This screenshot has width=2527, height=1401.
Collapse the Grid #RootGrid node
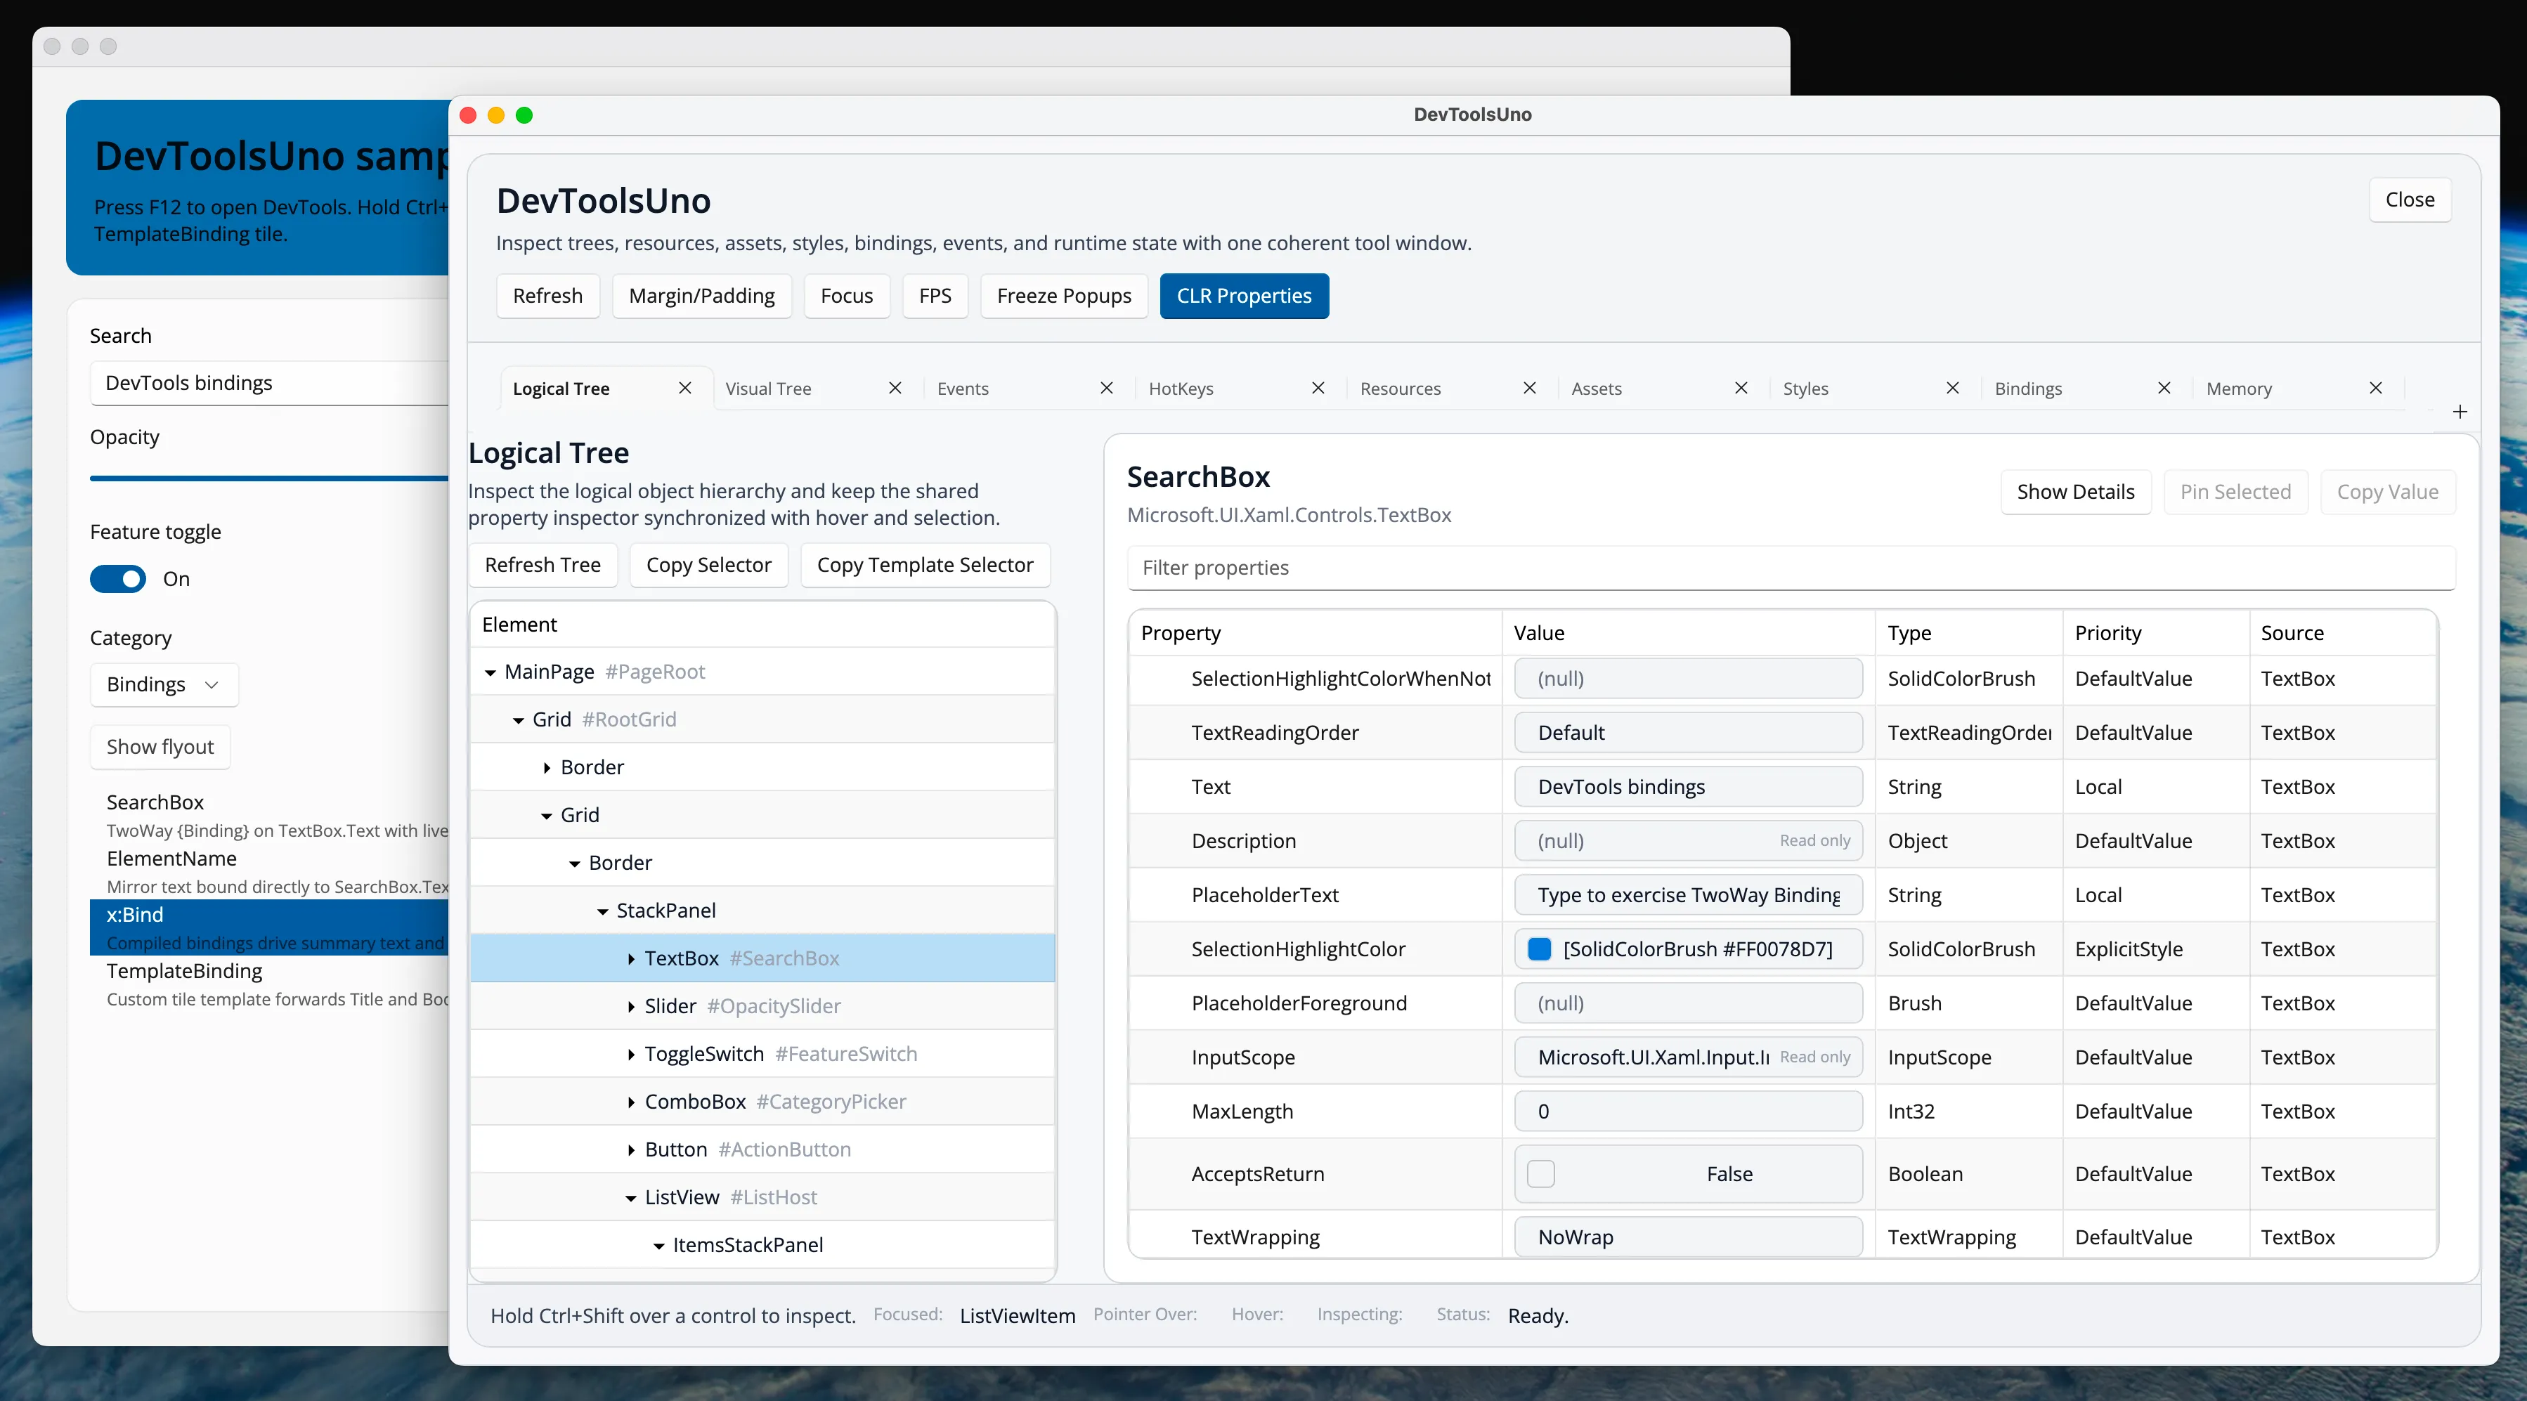tap(518, 720)
